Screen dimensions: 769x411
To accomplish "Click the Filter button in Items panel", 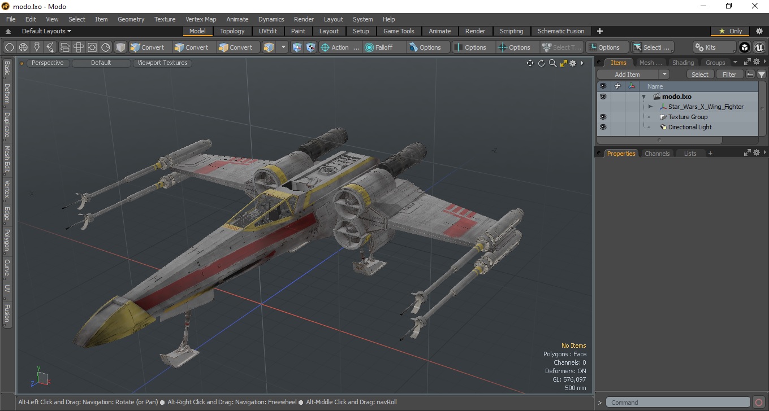I will pos(730,75).
